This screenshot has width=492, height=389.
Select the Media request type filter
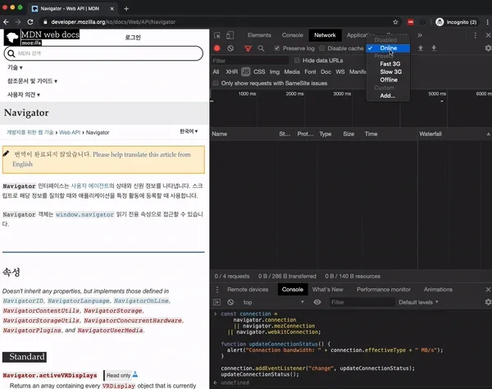pyautogui.click(x=292, y=72)
